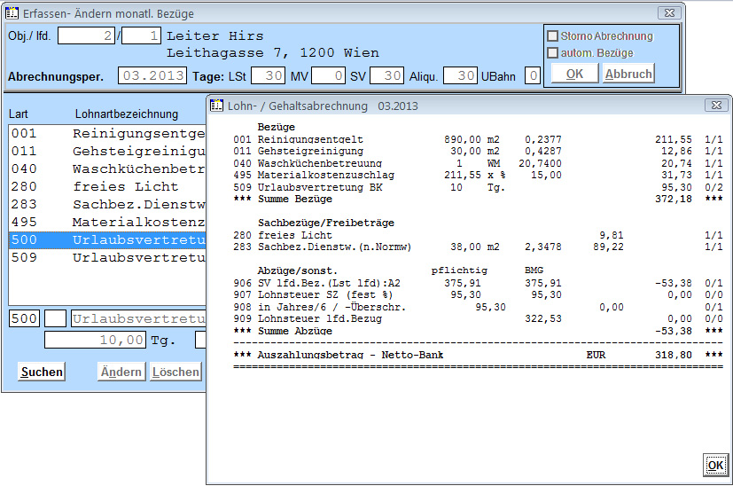733x486 pixels.
Task: Click the Ändern button
Action: point(121,372)
